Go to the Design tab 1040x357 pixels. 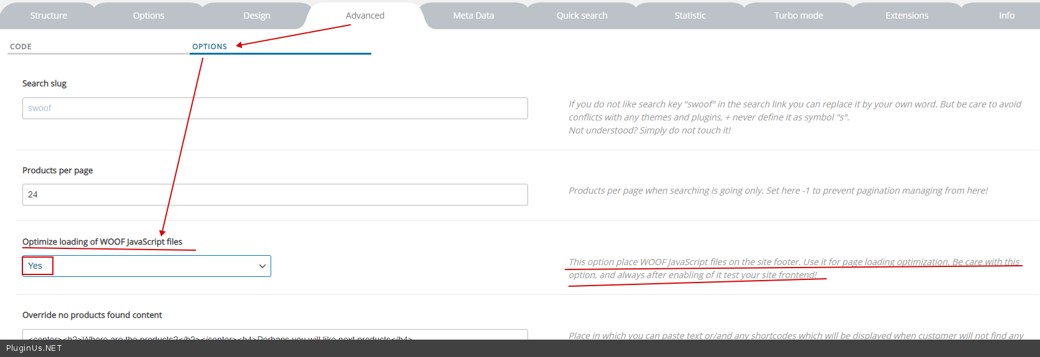(256, 16)
